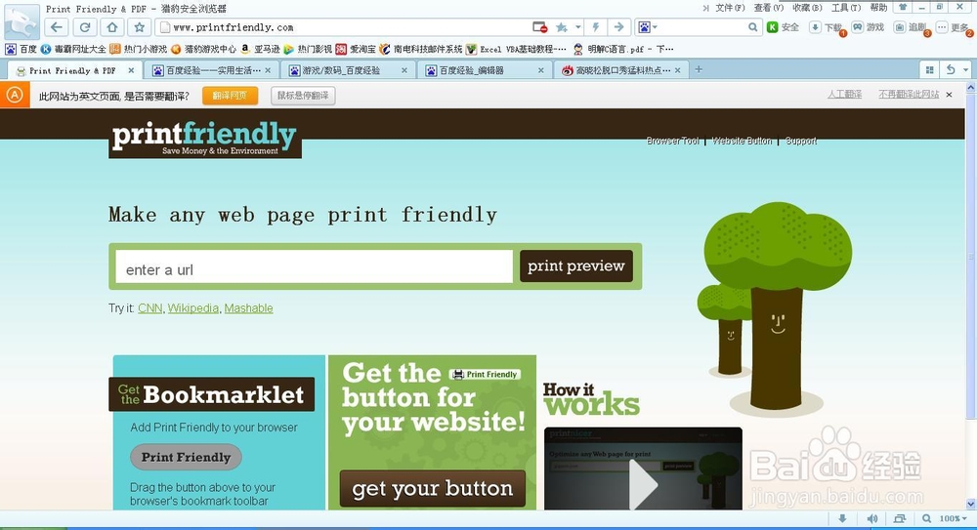Viewport: 977px width, 530px height.
Task: Open the 文件(F) menu
Action: tap(730, 8)
